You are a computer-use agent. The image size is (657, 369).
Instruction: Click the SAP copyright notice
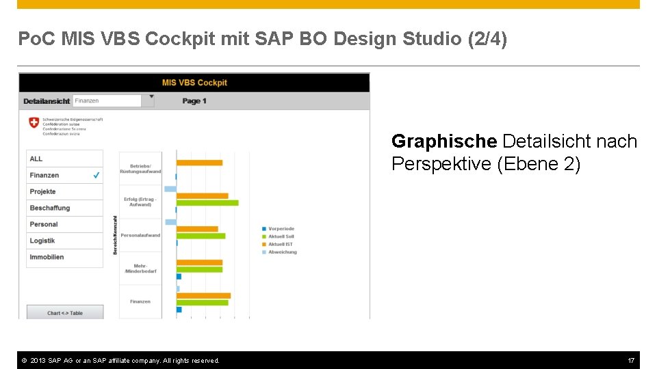[x=120, y=360]
